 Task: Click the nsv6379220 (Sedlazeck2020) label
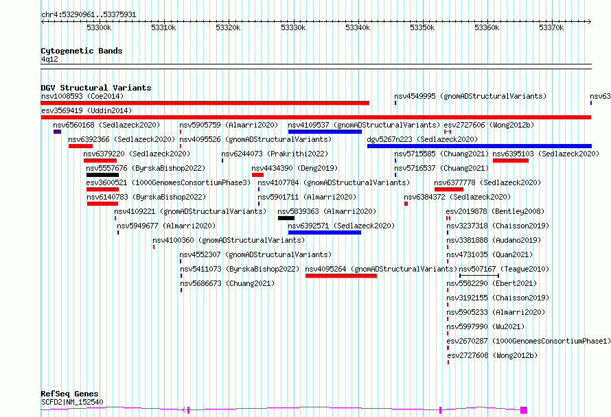pos(137,154)
